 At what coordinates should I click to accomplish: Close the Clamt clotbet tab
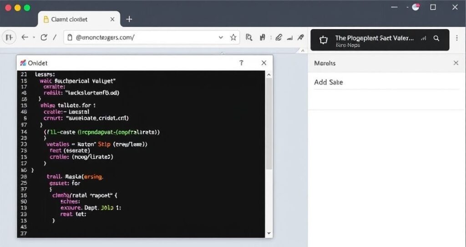pyautogui.click(x=111, y=19)
